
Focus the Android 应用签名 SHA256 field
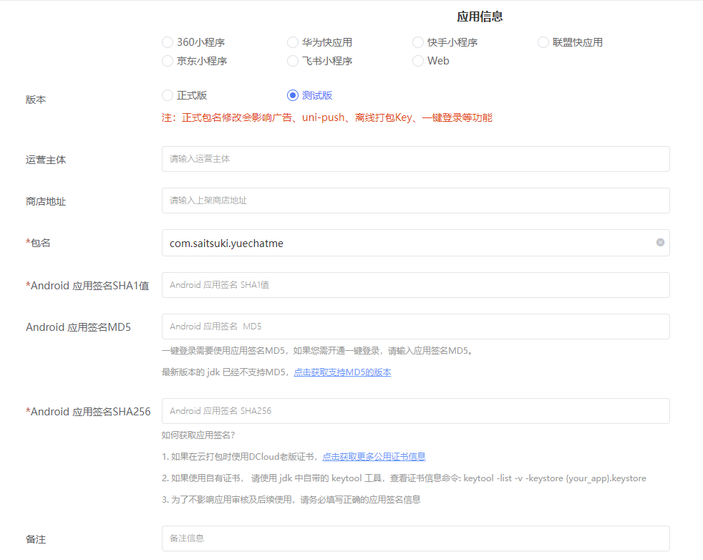(415, 411)
